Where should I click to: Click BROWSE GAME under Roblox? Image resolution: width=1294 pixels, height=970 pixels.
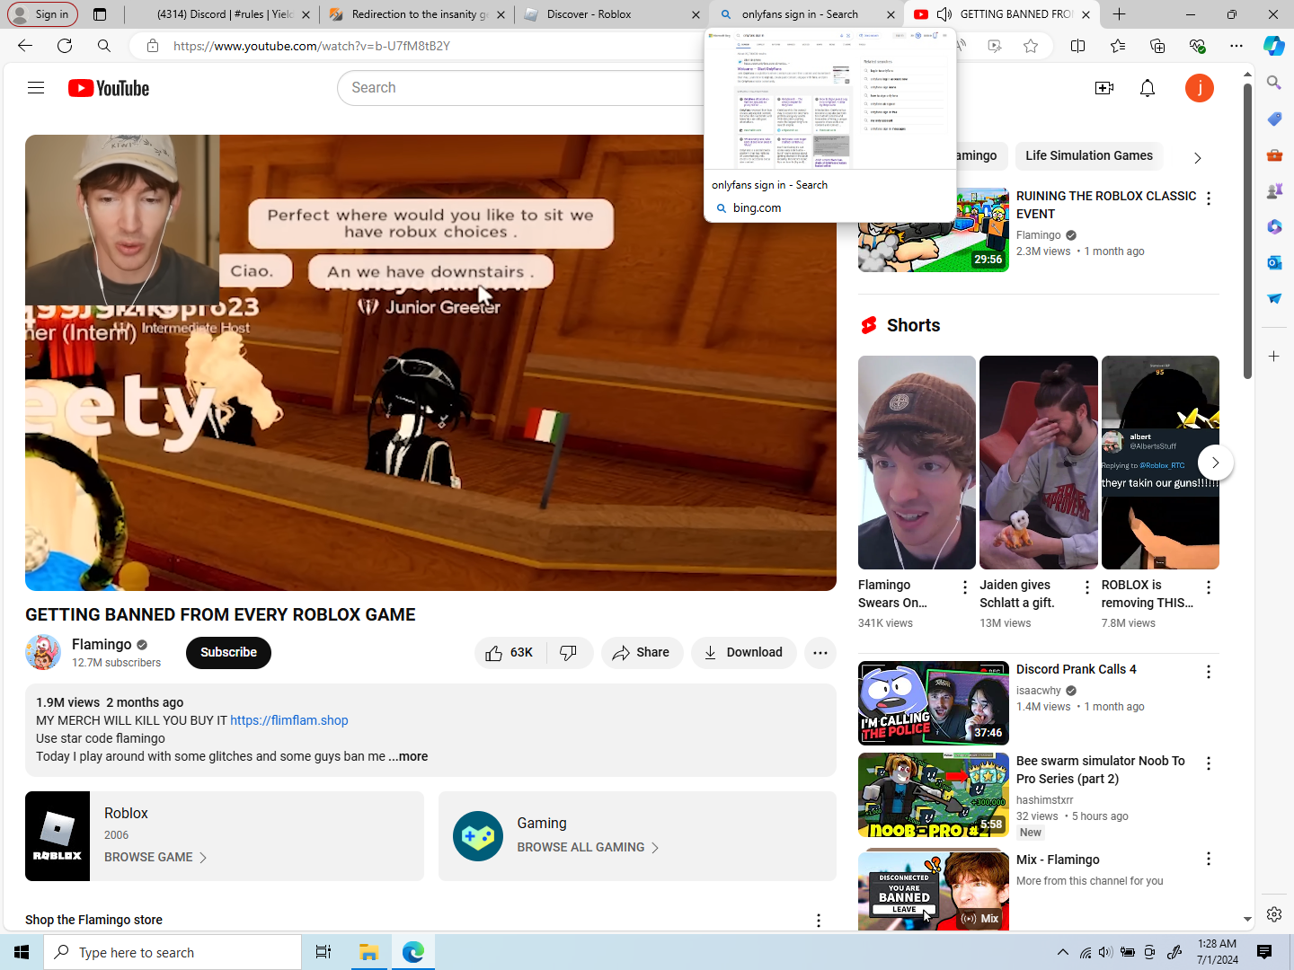(155, 858)
